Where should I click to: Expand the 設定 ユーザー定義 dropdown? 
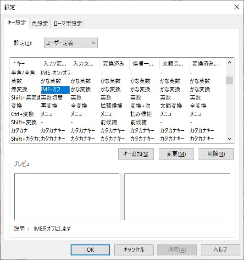71,43
